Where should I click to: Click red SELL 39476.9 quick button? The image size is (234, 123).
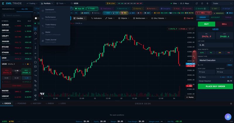7,71
